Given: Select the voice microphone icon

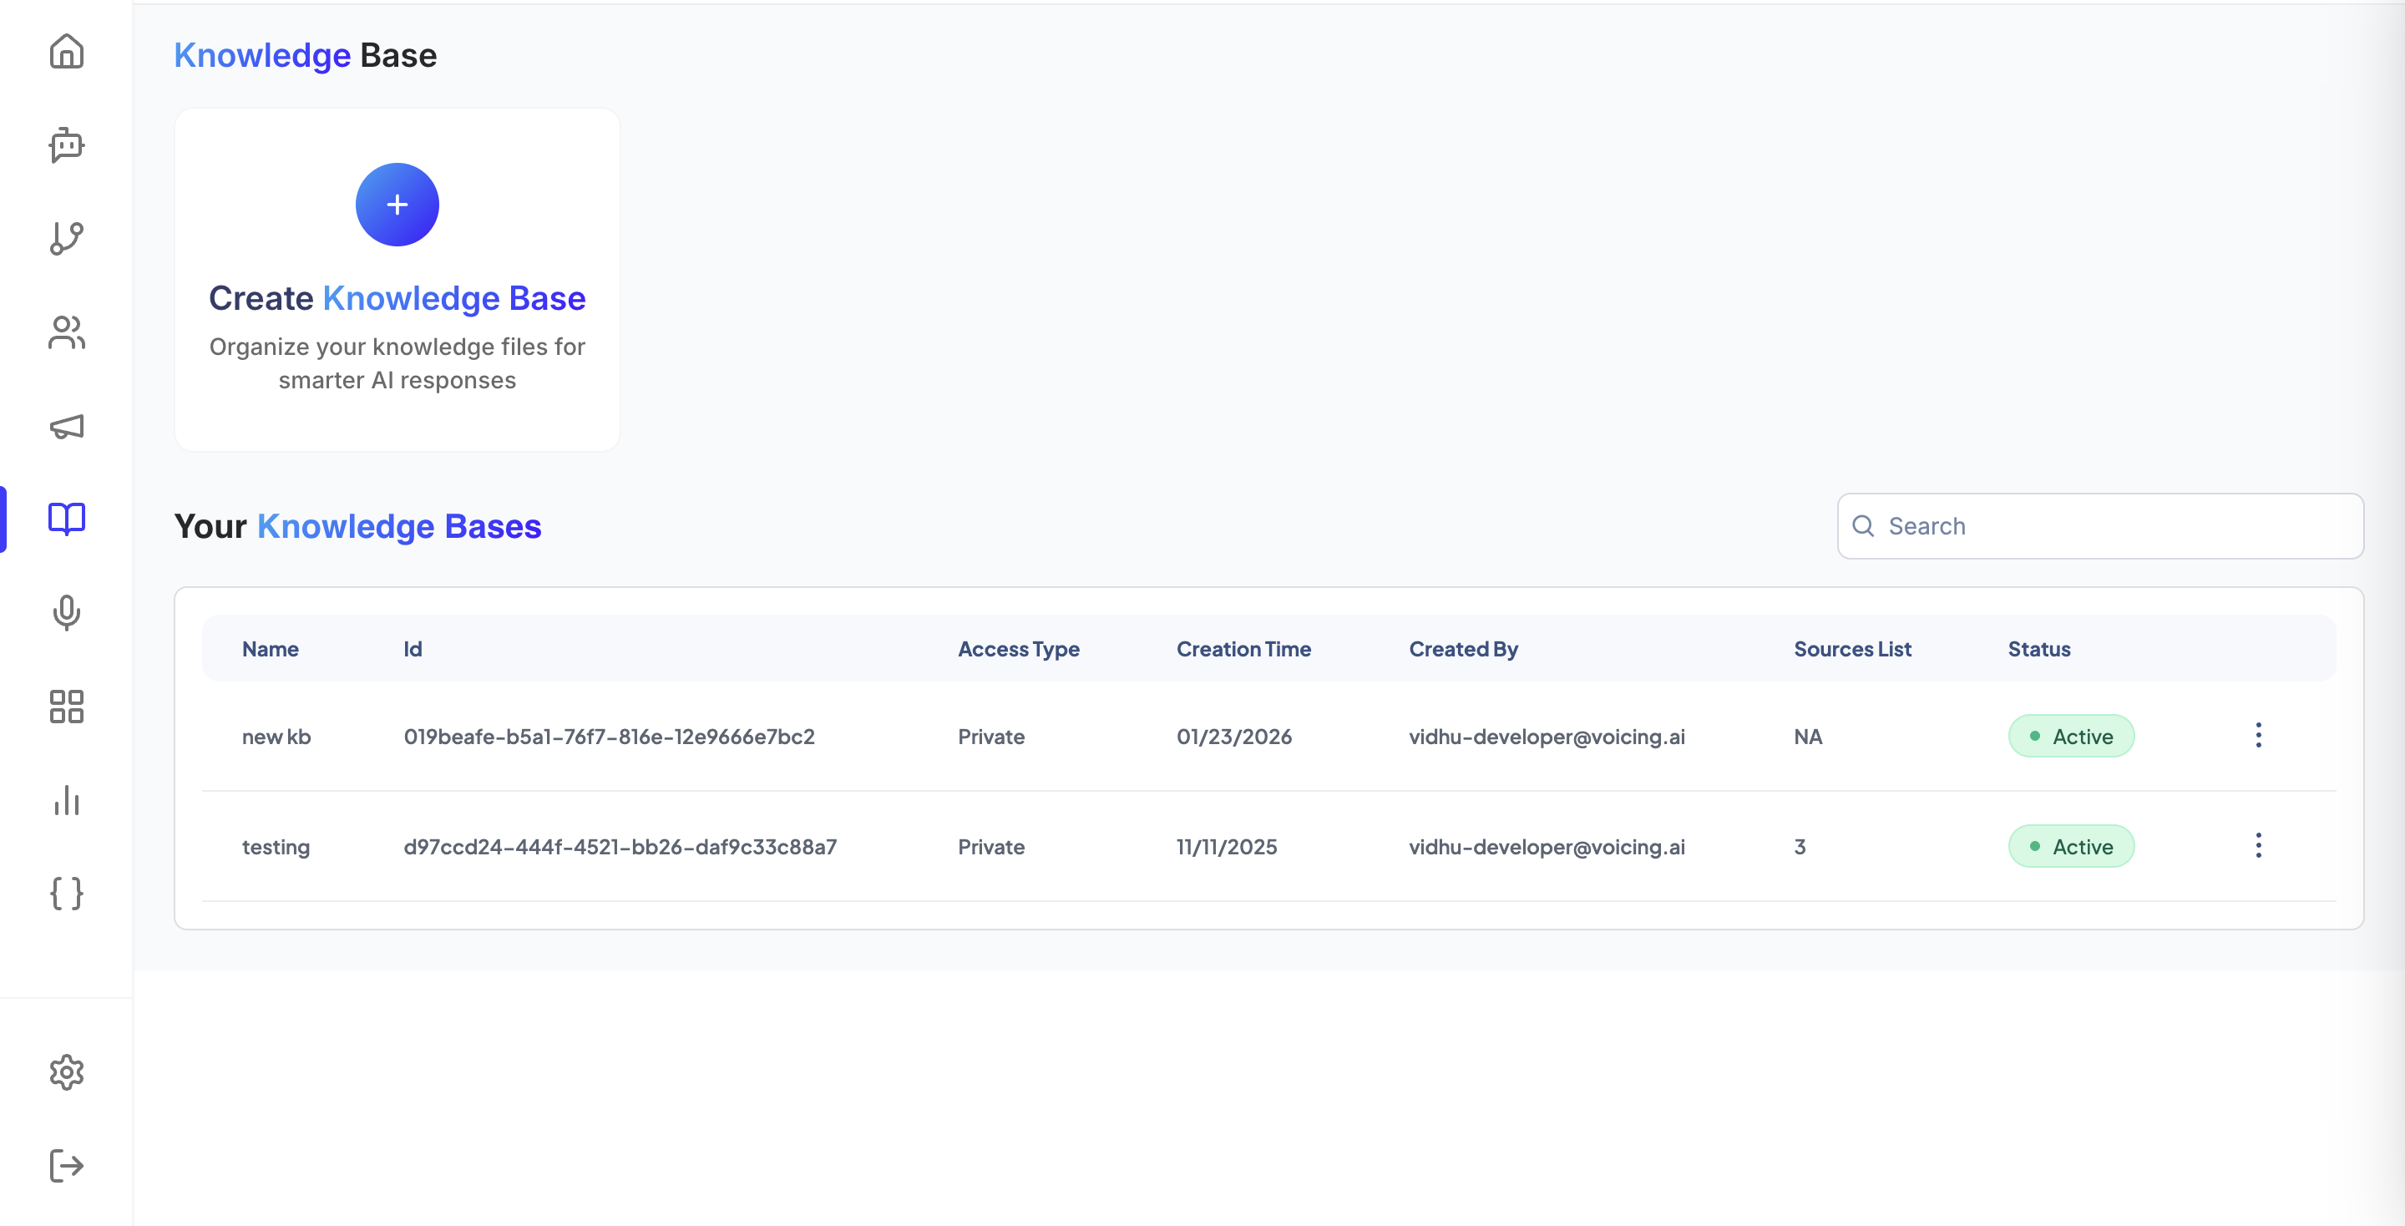Looking at the screenshot, I should 66,614.
